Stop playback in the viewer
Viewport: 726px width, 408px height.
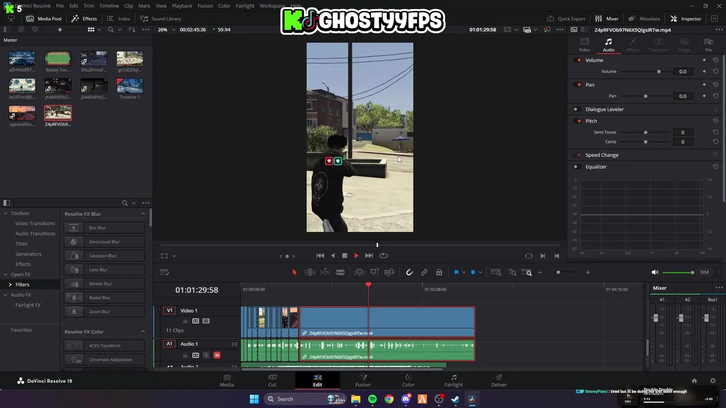(344, 256)
